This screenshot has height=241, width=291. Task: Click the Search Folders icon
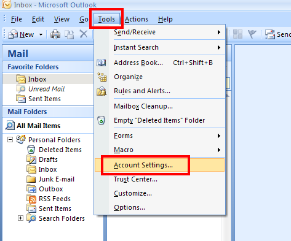(x=31, y=218)
